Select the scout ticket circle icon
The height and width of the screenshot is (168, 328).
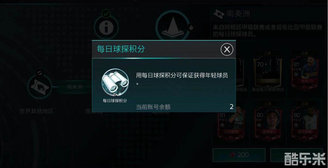(39, 87)
